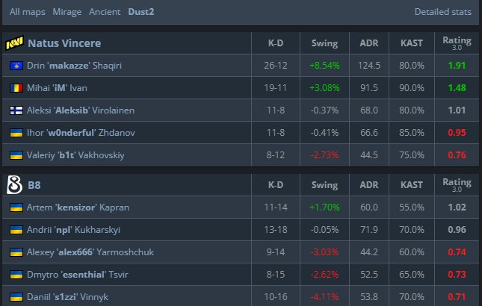Select the All maps tab

pos(26,12)
